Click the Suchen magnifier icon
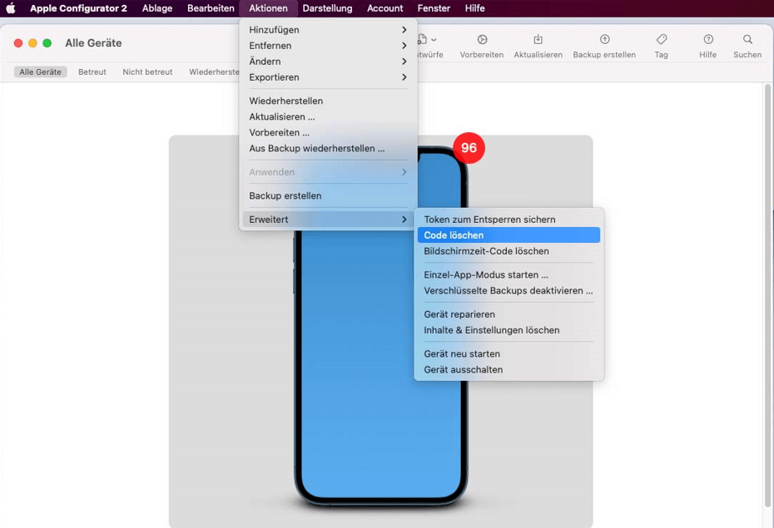 (x=747, y=39)
